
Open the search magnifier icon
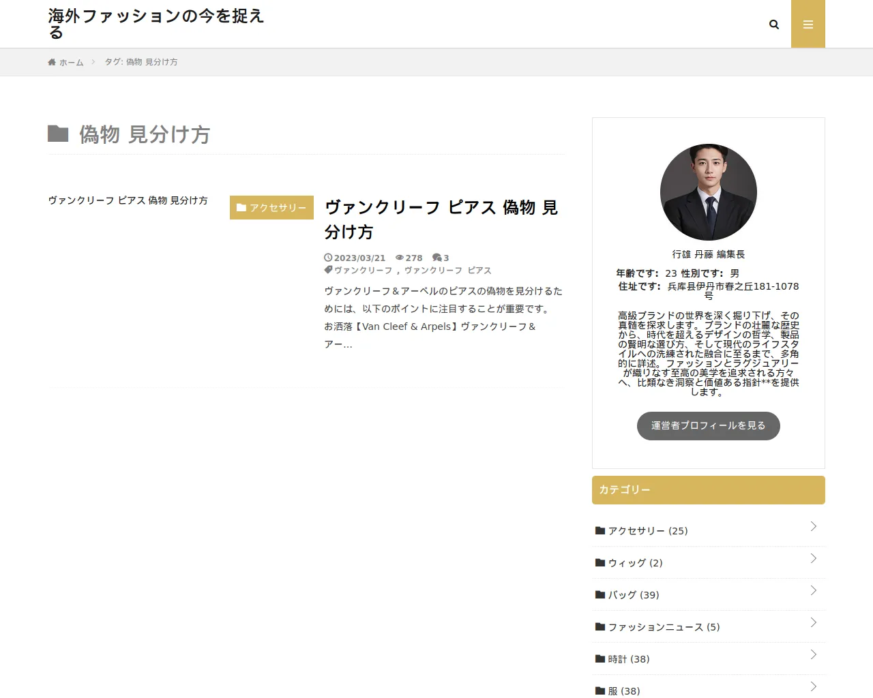773,25
